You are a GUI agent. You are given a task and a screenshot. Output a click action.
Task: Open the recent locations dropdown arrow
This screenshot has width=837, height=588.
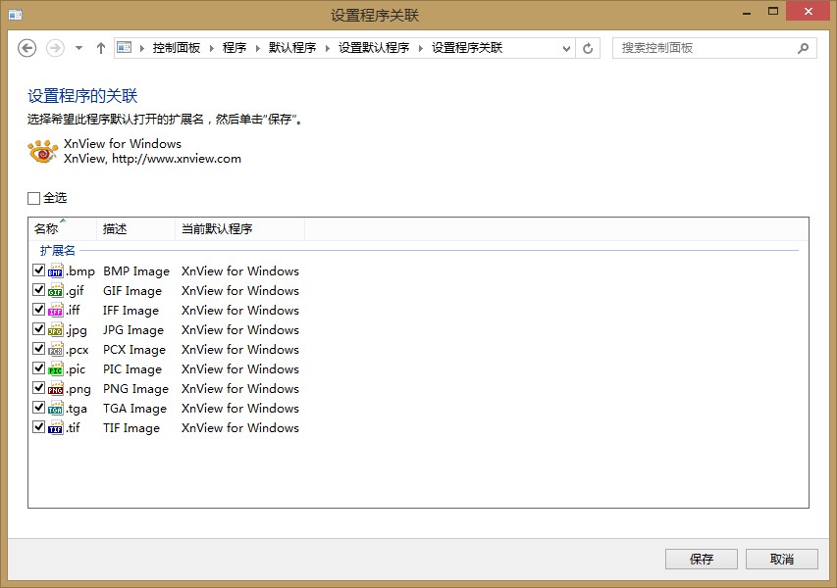click(79, 48)
